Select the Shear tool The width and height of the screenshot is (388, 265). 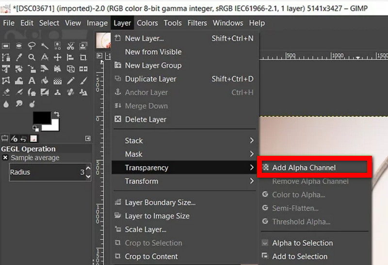(45, 69)
